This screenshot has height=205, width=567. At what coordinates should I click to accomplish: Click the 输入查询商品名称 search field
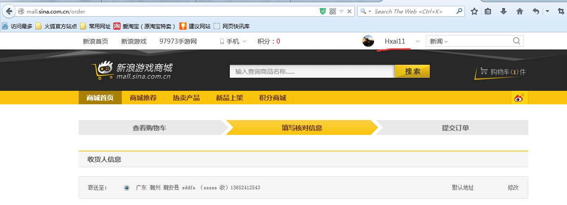312,71
